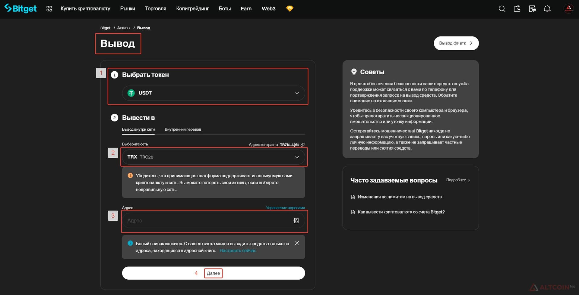
Task: Click the USDT token icon
Action: (x=131, y=93)
